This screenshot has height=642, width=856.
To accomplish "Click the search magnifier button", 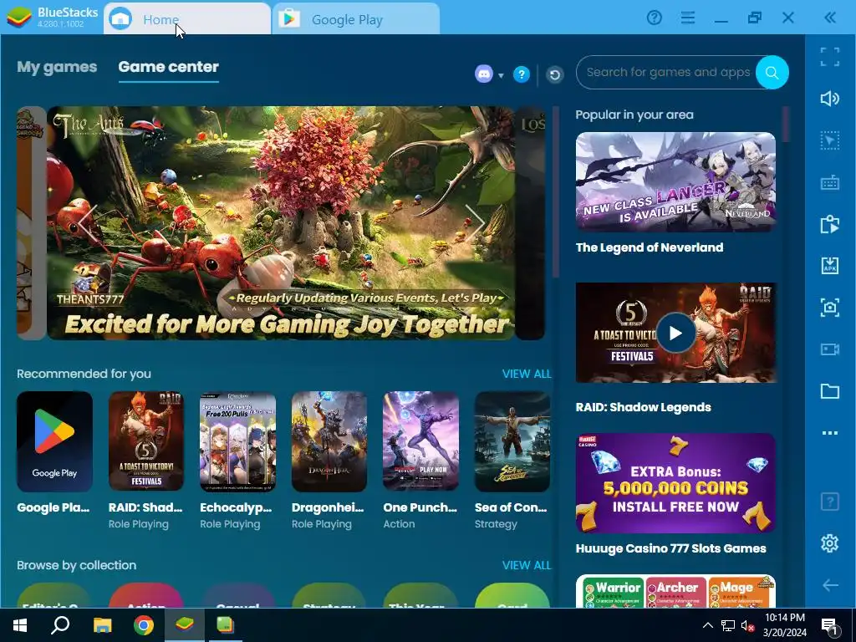I will click(x=772, y=72).
